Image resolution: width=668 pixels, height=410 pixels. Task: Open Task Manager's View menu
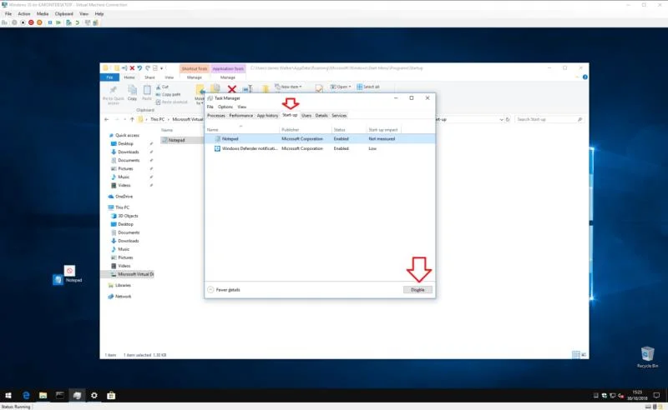coord(241,107)
